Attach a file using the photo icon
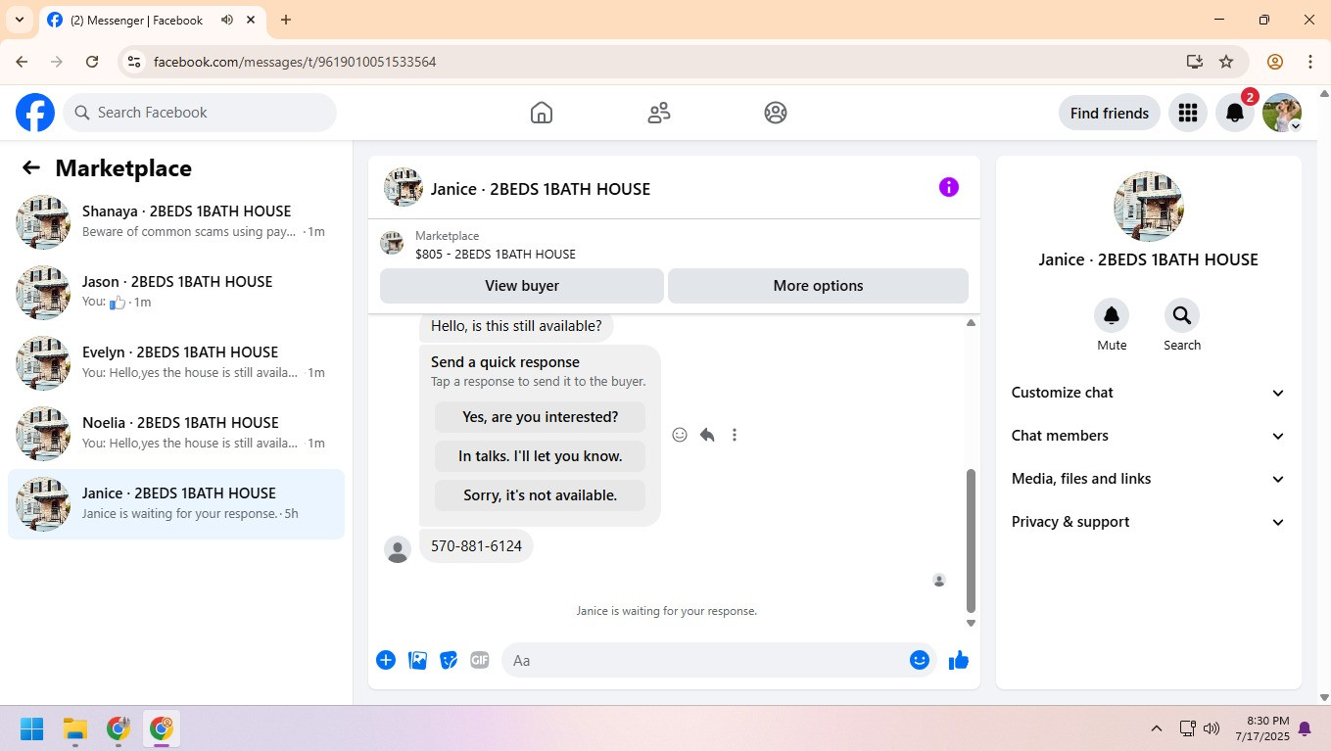1331x751 pixels. [x=417, y=660]
